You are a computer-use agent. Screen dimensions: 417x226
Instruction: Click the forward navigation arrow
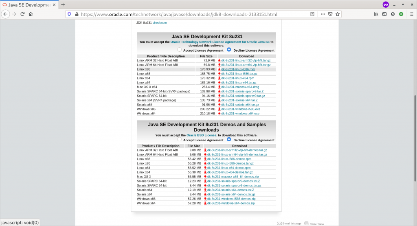click(14, 14)
